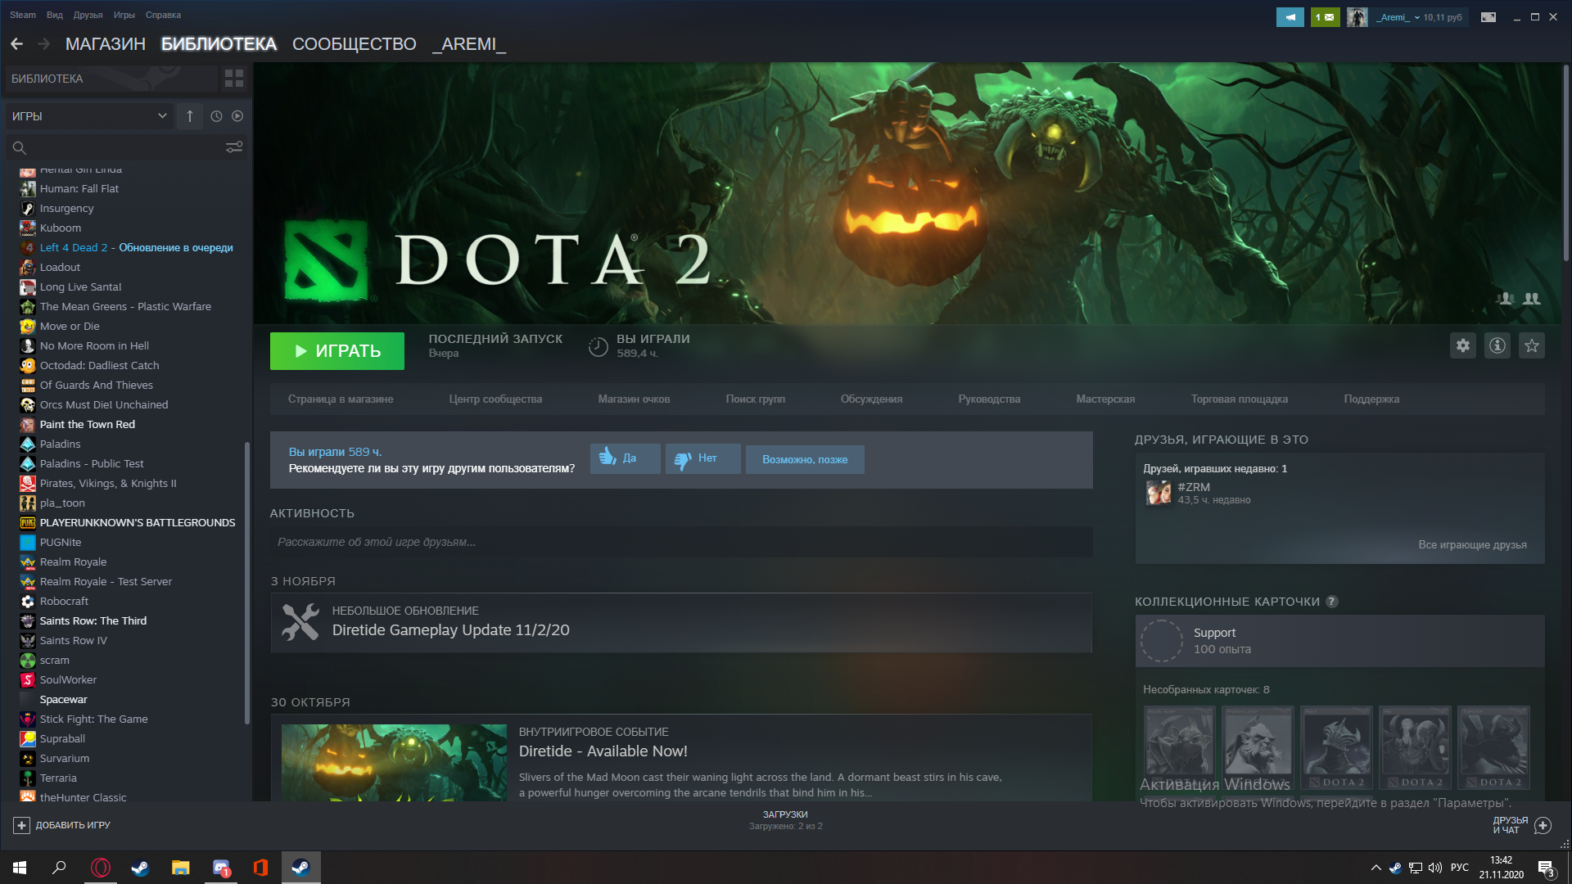1572x884 pixels.
Task: Open Торговая площадка link
Action: point(1240,399)
